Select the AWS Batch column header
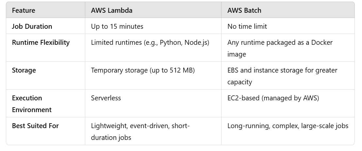Image resolution: width=362 pixels, height=151 pixels. pos(244,10)
